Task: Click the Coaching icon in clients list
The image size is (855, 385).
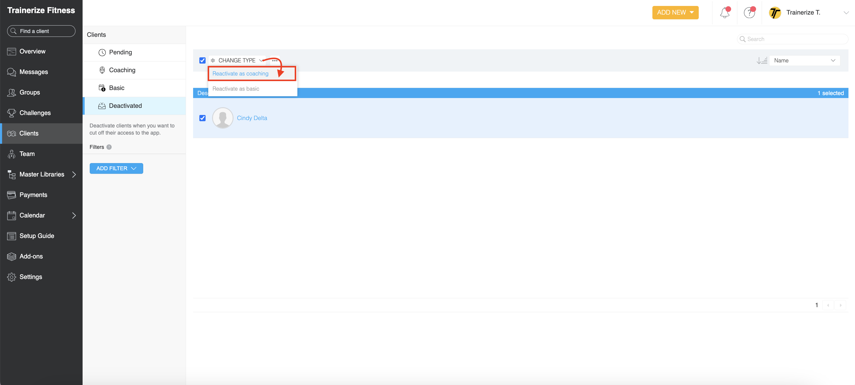Action: (102, 70)
